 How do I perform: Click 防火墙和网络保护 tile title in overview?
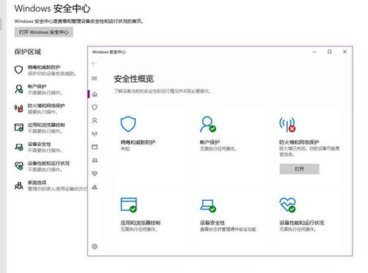[299, 142]
